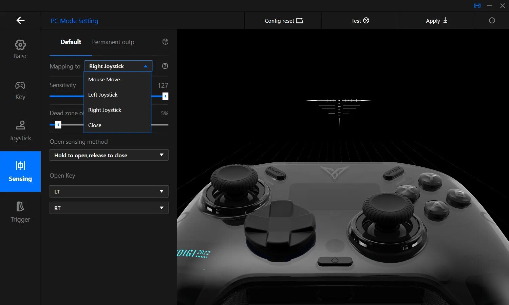Open the RT open key dropdown
The height and width of the screenshot is (305, 509).
pyautogui.click(x=109, y=208)
